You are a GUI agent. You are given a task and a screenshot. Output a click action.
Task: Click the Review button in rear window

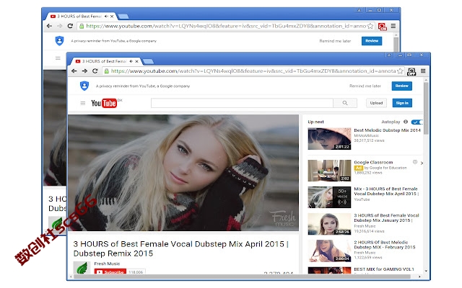point(372,41)
